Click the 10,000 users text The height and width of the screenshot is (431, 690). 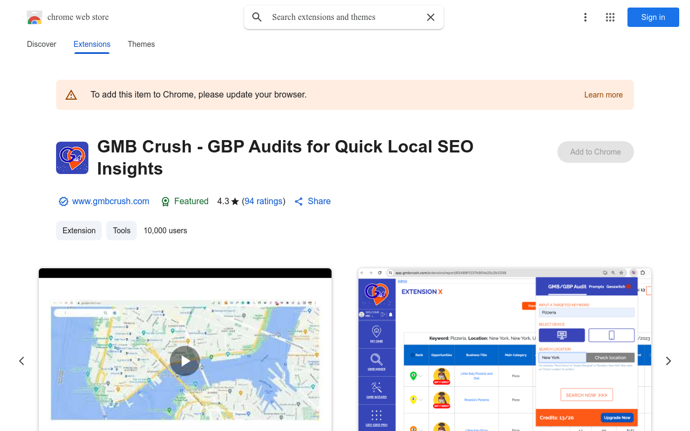(165, 231)
